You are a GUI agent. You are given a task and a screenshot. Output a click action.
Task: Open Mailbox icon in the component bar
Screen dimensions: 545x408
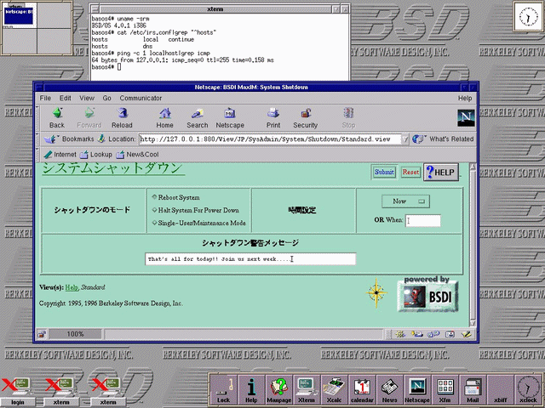coord(416,334)
